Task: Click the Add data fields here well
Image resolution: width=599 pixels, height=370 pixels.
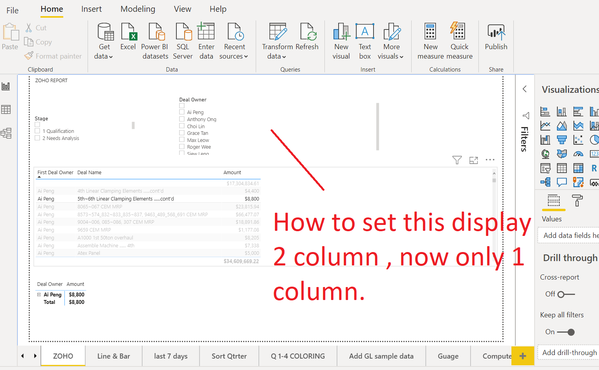Action: click(x=569, y=235)
